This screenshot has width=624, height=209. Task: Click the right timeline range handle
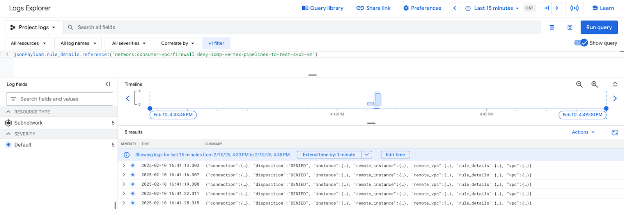(606, 109)
